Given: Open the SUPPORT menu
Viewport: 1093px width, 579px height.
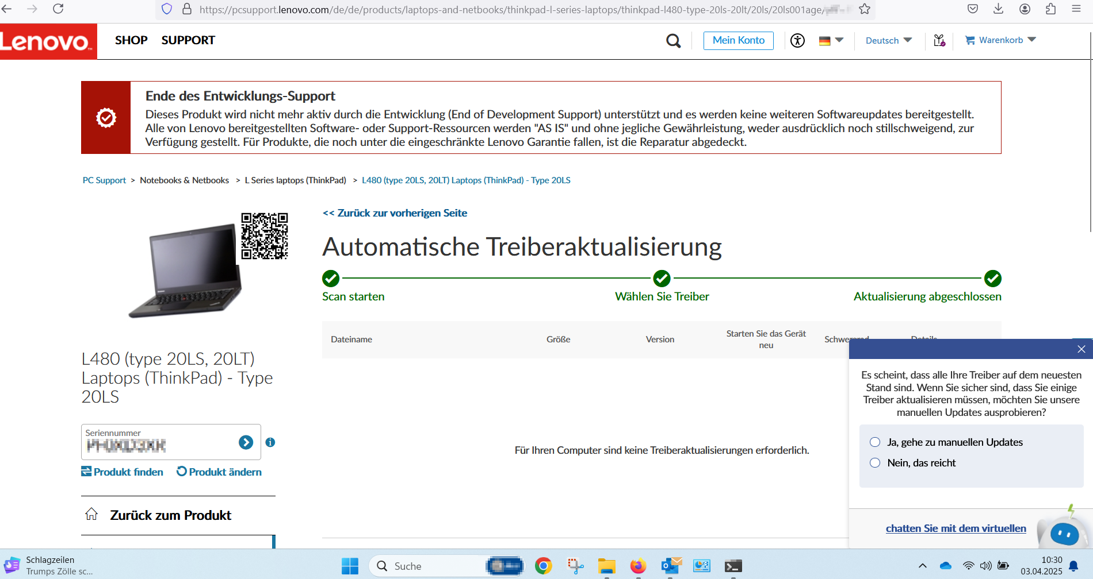Looking at the screenshot, I should pos(188,40).
